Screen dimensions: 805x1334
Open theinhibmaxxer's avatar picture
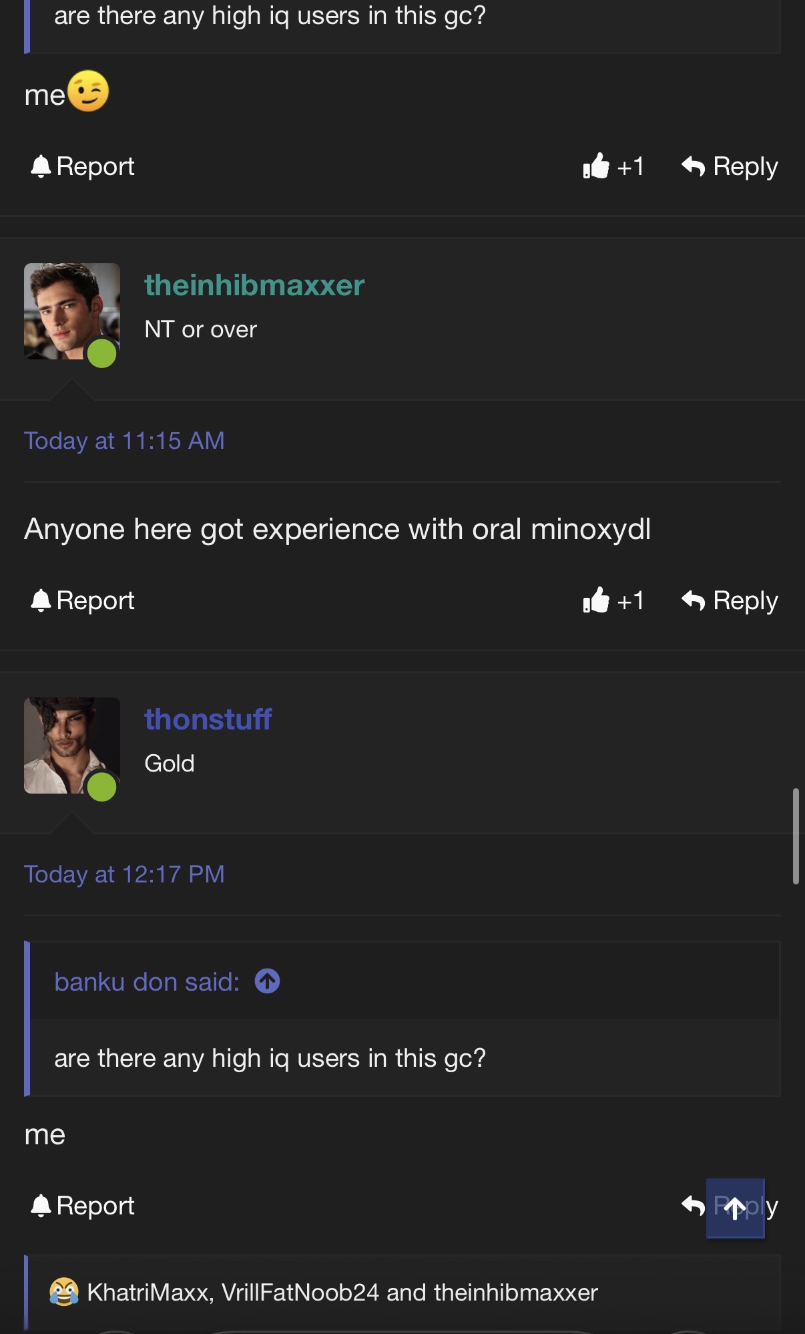pyautogui.click(x=71, y=311)
